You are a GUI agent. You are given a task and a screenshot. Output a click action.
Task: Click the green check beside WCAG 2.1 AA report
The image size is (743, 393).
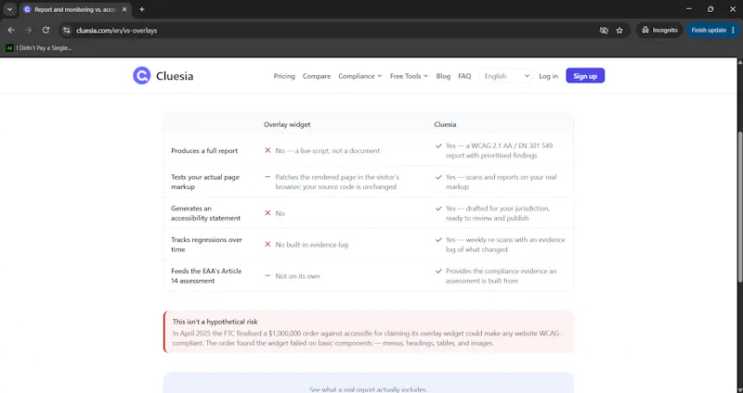[x=438, y=146]
